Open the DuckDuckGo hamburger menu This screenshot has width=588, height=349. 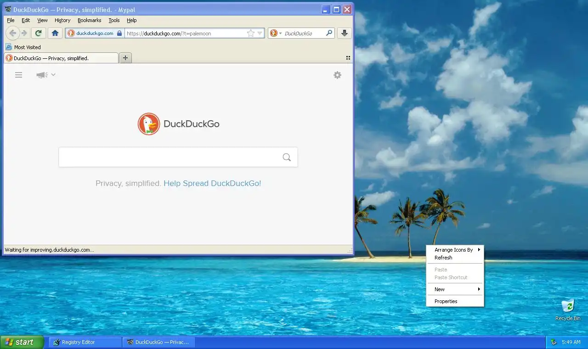[18, 75]
